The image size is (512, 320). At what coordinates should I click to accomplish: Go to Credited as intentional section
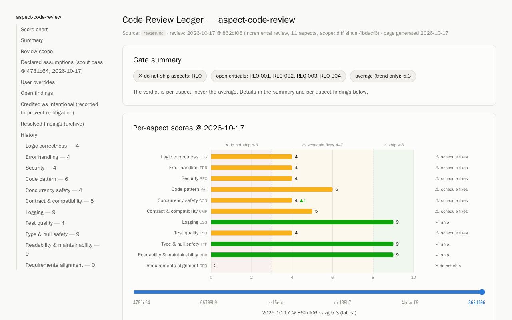[x=59, y=108]
